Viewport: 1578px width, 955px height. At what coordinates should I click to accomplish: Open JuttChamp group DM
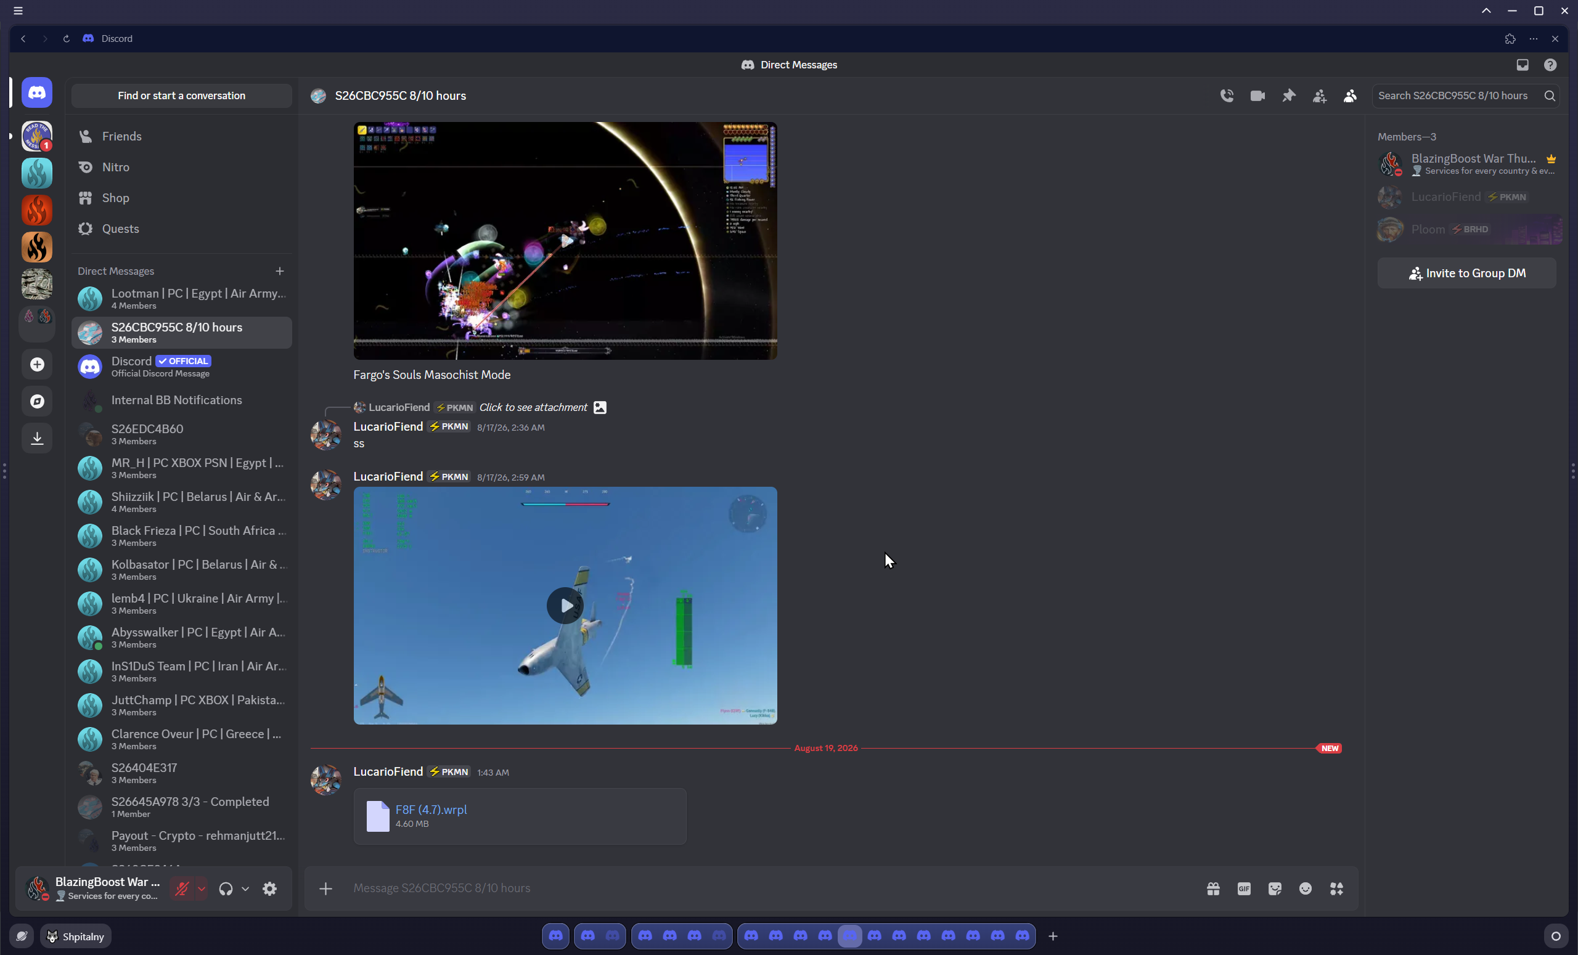pyautogui.click(x=182, y=705)
